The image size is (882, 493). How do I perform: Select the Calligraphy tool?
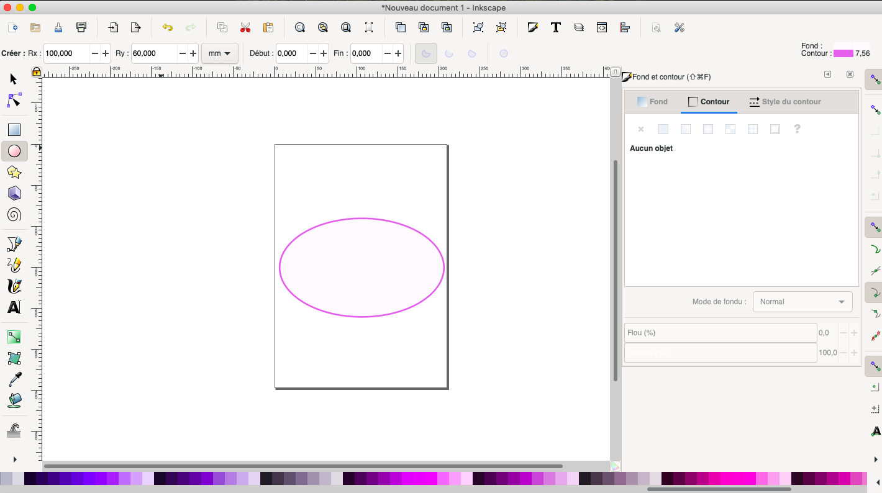(x=14, y=286)
